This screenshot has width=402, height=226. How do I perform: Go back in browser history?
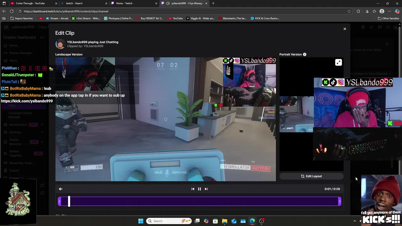click(x=4, y=11)
